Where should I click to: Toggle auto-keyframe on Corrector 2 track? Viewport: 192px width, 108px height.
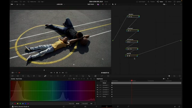coord(100,87)
